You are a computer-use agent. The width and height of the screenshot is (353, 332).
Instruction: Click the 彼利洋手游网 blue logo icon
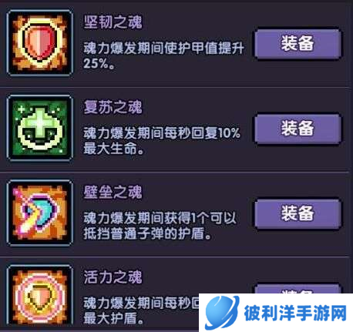[x=221, y=313]
